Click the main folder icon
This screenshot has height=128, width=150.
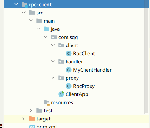click(x=39, y=21)
